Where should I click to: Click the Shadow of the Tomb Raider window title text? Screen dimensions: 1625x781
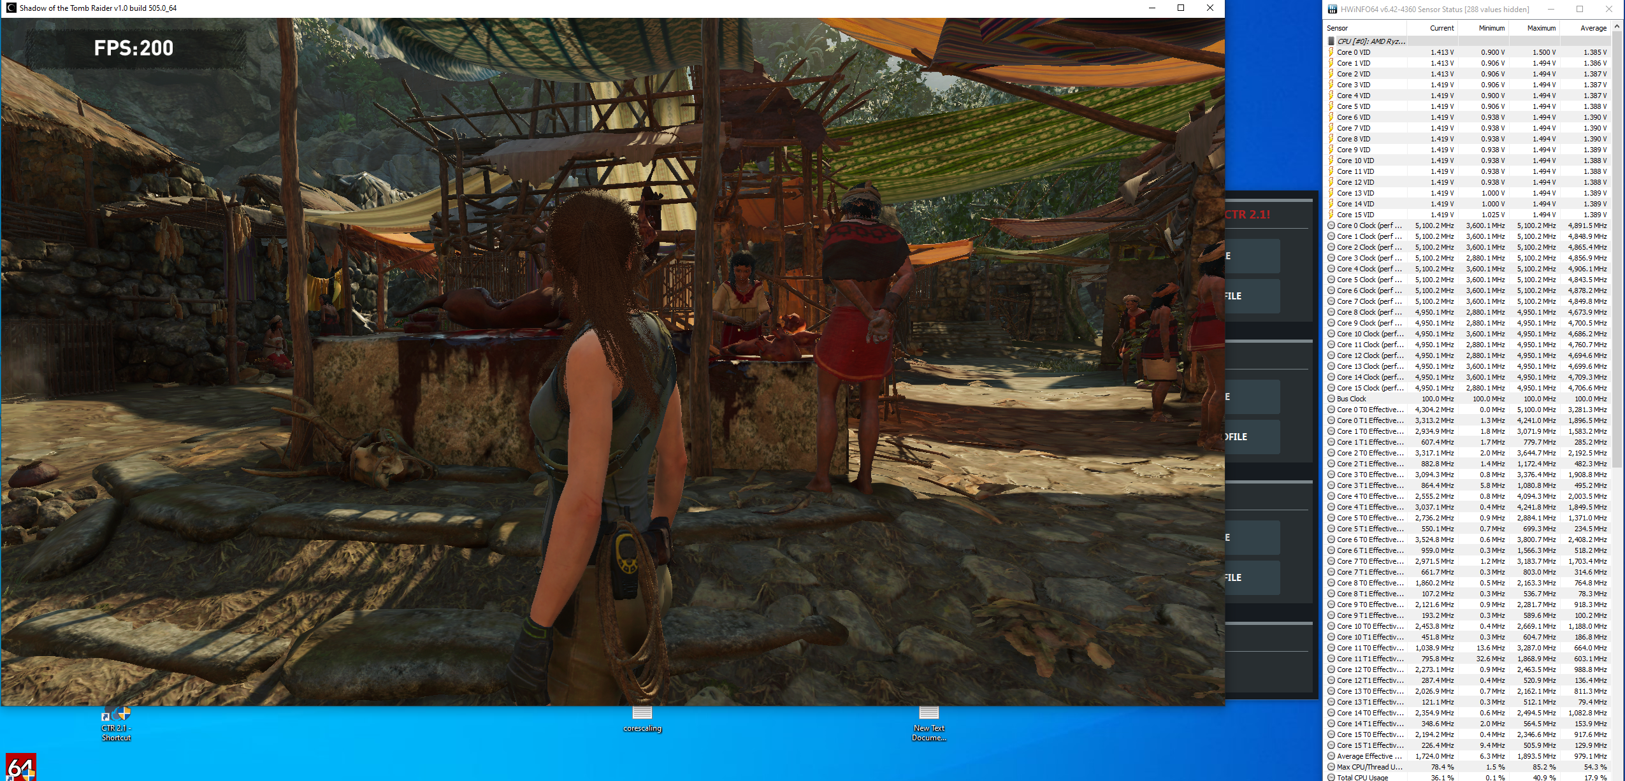click(x=98, y=8)
